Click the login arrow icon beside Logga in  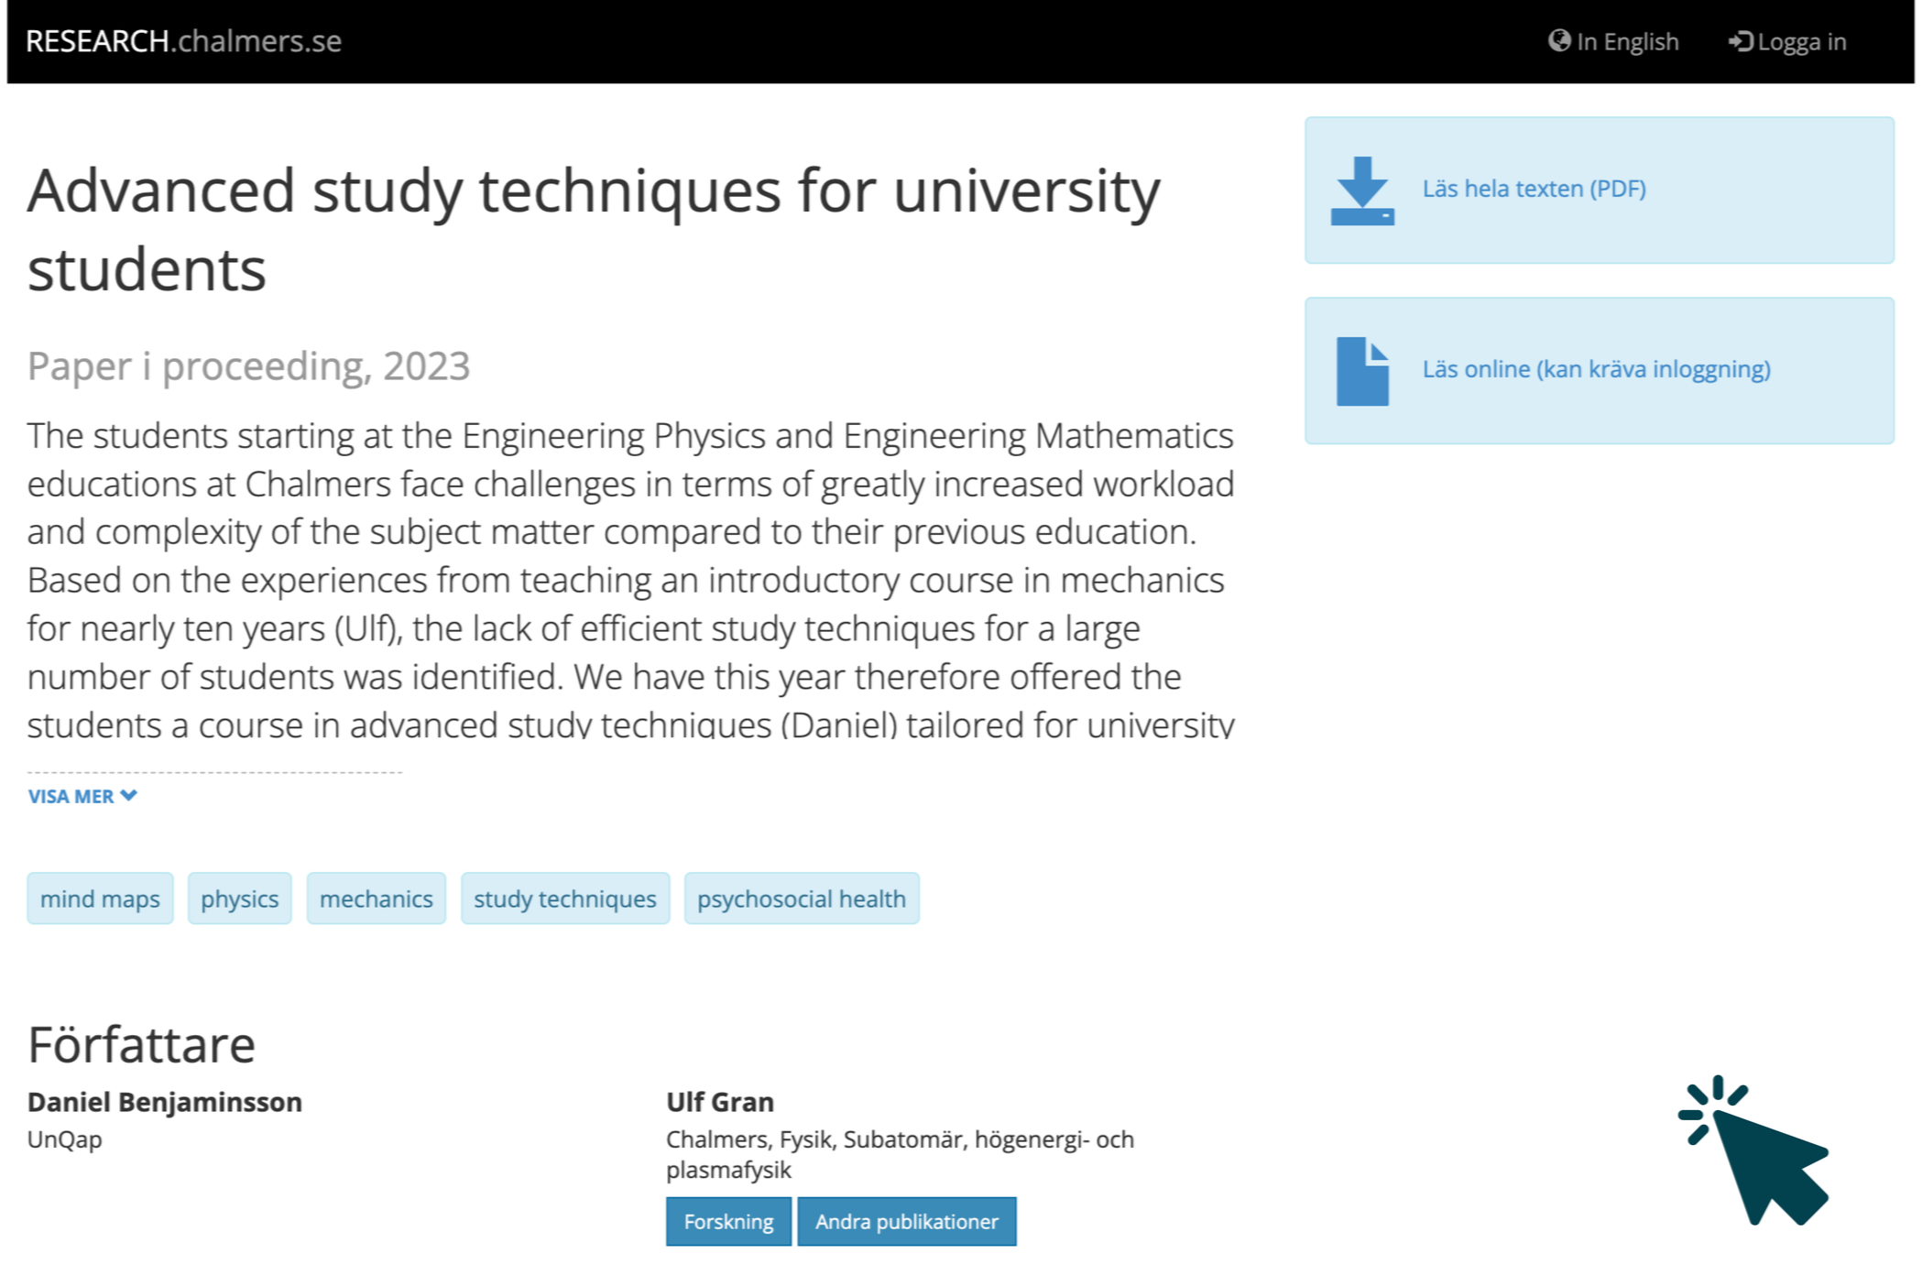1740,42
